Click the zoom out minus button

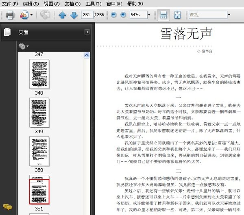pyautogui.click(x=113, y=15)
